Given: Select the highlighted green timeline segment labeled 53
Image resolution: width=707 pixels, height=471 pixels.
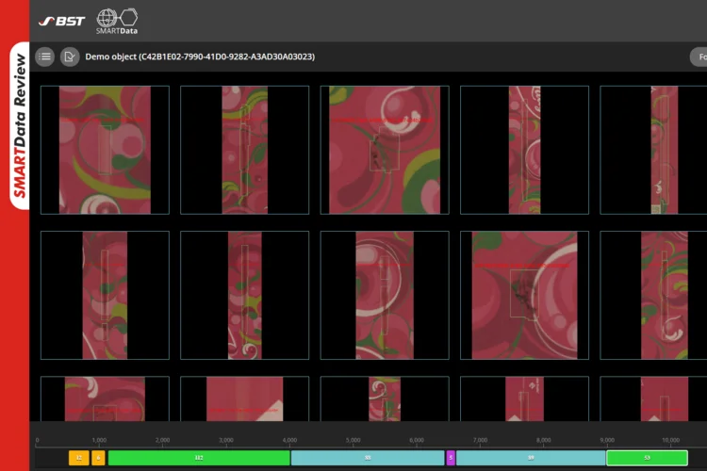Looking at the screenshot, I should (x=647, y=458).
